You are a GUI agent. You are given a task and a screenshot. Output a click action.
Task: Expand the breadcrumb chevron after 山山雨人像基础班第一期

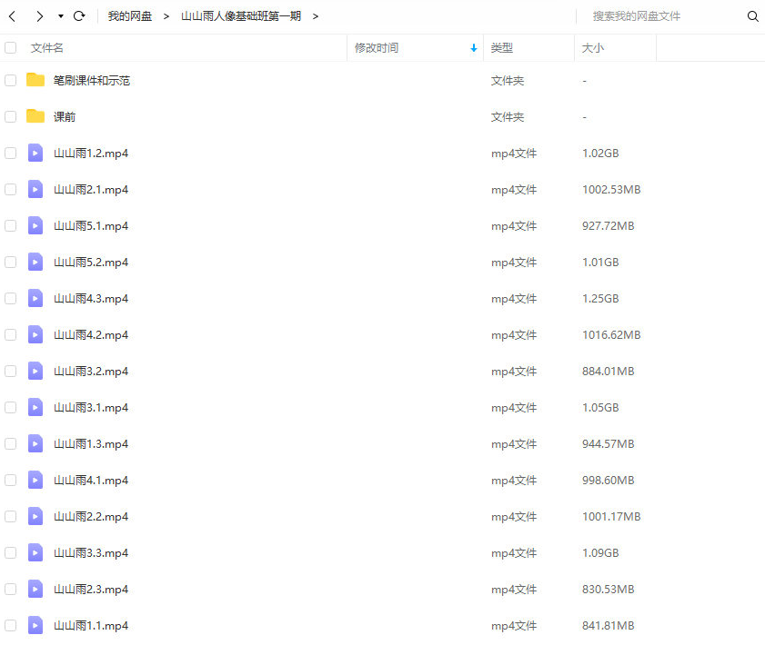click(316, 16)
